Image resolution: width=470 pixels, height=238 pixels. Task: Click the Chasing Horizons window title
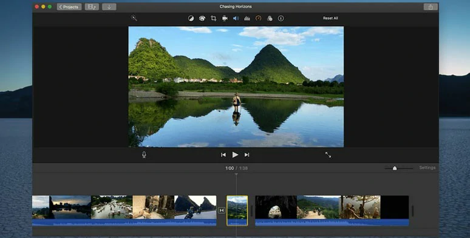point(236,7)
